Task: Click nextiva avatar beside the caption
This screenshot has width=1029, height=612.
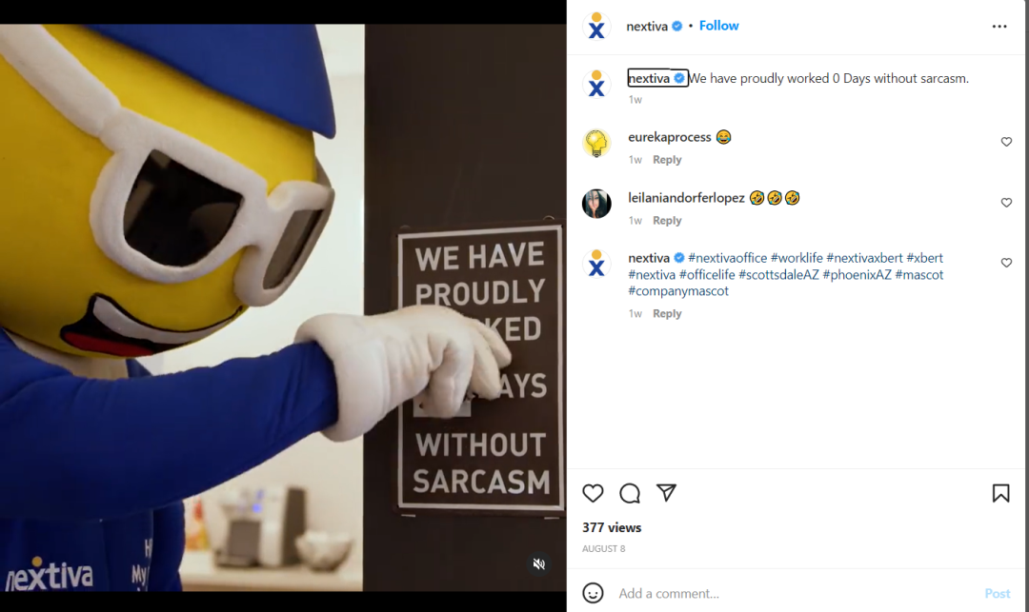Action: click(596, 84)
